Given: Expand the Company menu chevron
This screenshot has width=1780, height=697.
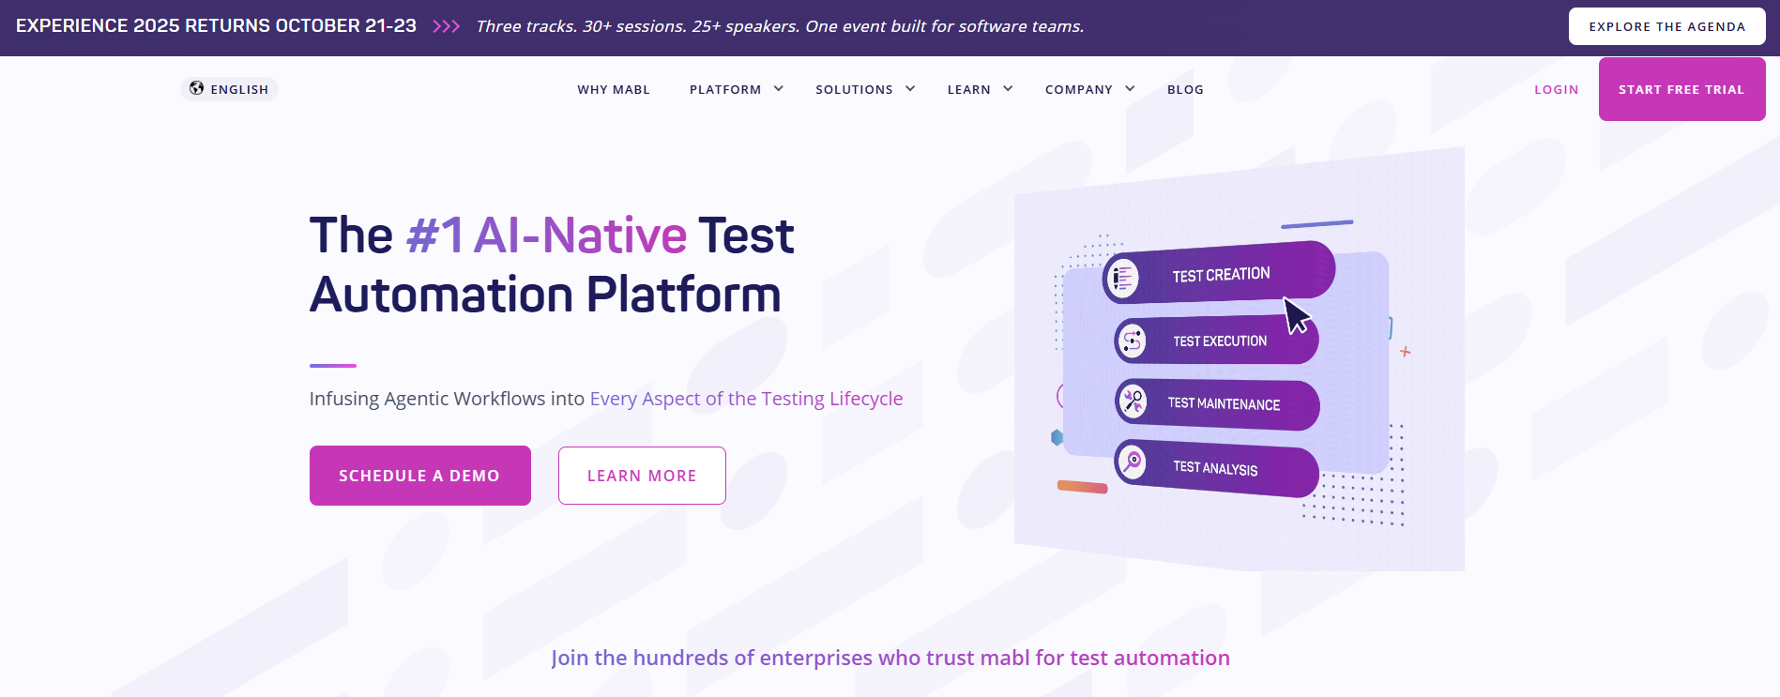Looking at the screenshot, I should pyautogui.click(x=1130, y=89).
